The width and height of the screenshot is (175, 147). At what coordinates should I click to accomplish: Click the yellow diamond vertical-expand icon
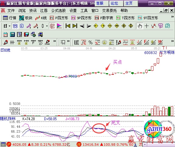pos(131,26)
